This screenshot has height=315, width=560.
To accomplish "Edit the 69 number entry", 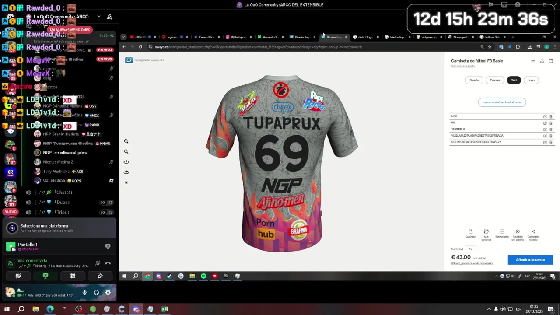I will (x=545, y=123).
